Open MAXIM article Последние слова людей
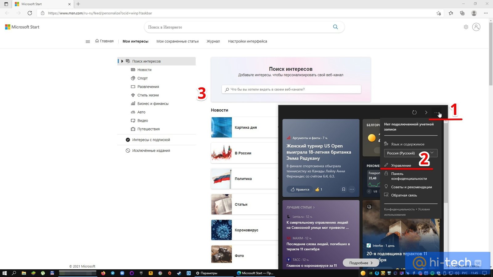 (x=318, y=247)
